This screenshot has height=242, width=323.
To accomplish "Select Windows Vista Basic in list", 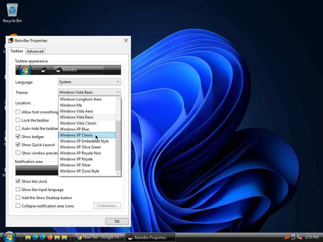I will 87,117.
